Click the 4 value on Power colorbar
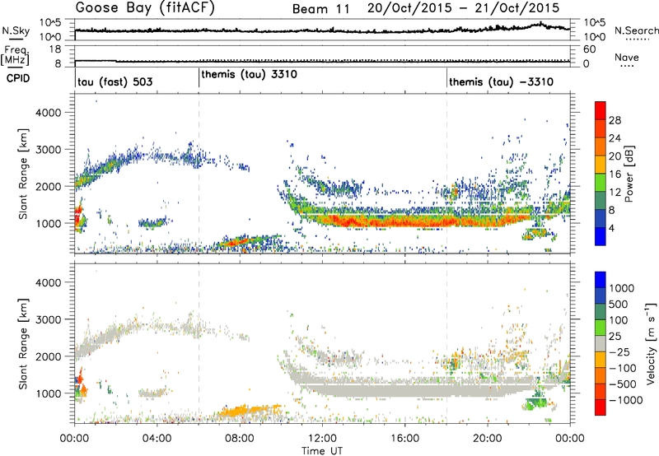The image size is (659, 456). [x=611, y=229]
